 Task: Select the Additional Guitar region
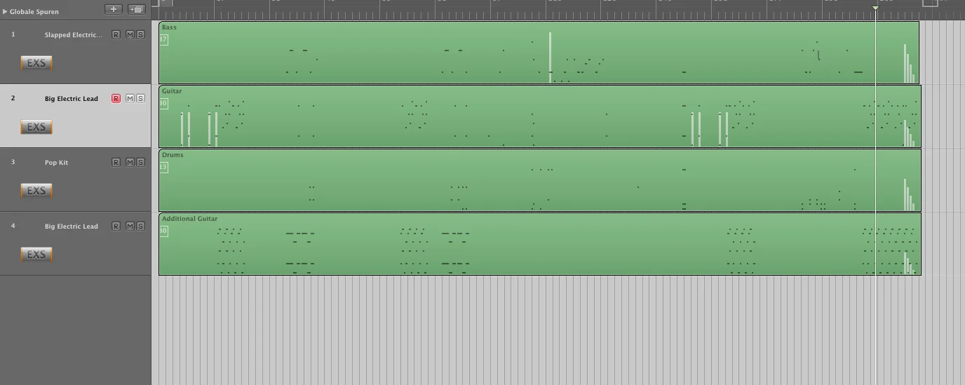point(539,244)
